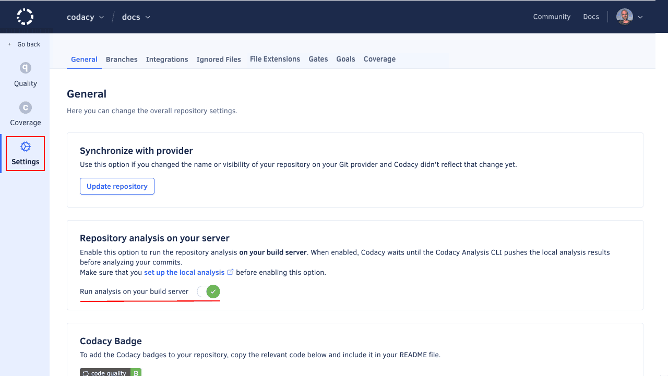The width and height of the screenshot is (668, 376).
Task: Click the Update repository button
Action: click(117, 186)
